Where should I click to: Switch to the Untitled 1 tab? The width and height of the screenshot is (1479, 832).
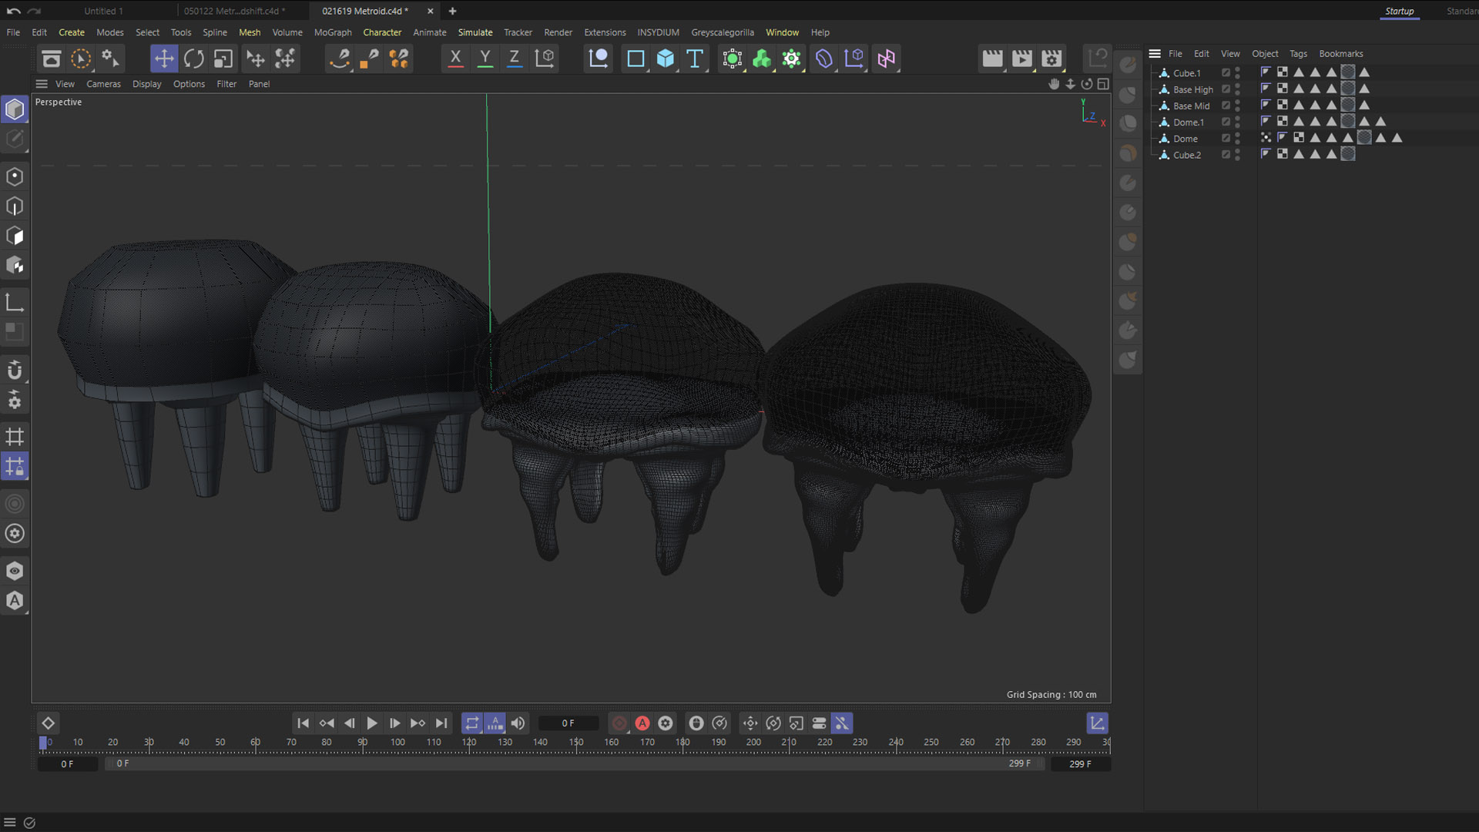coord(103,11)
